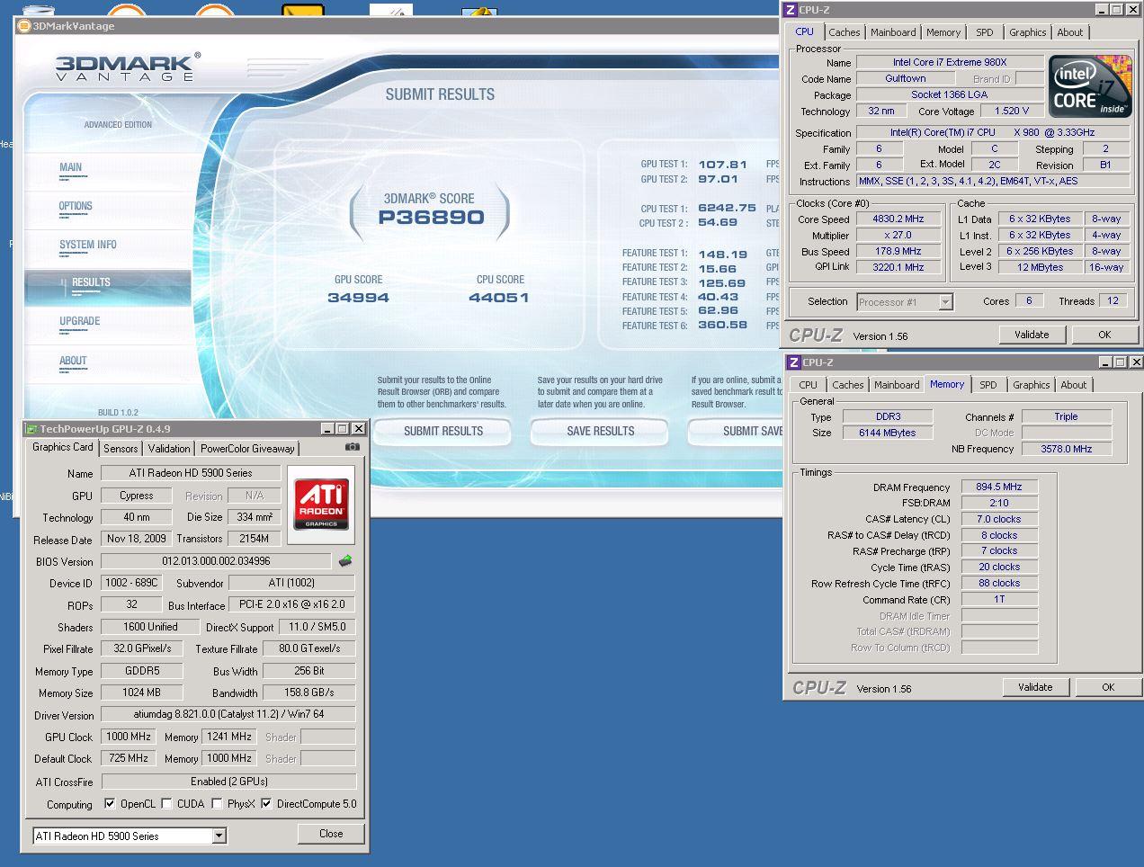The height and width of the screenshot is (867, 1144).
Task: Open the Processor #1 selection dropdown
Action: tap(945, 302)
